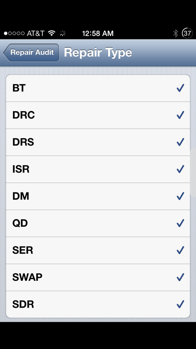Toggle the DRC checkmark

click(x=180, y=115)
